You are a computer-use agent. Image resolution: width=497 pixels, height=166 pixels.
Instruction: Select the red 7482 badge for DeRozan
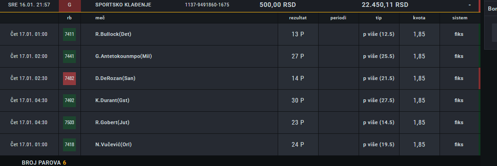69,78
